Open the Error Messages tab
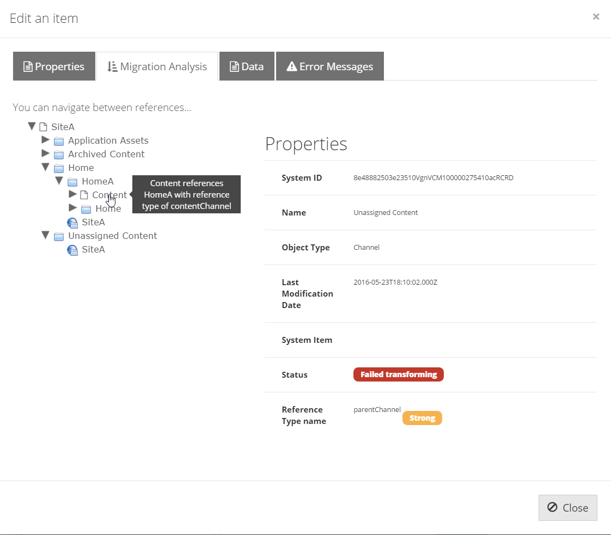This screenshot has width=611, height=535. tap(329, 66)
